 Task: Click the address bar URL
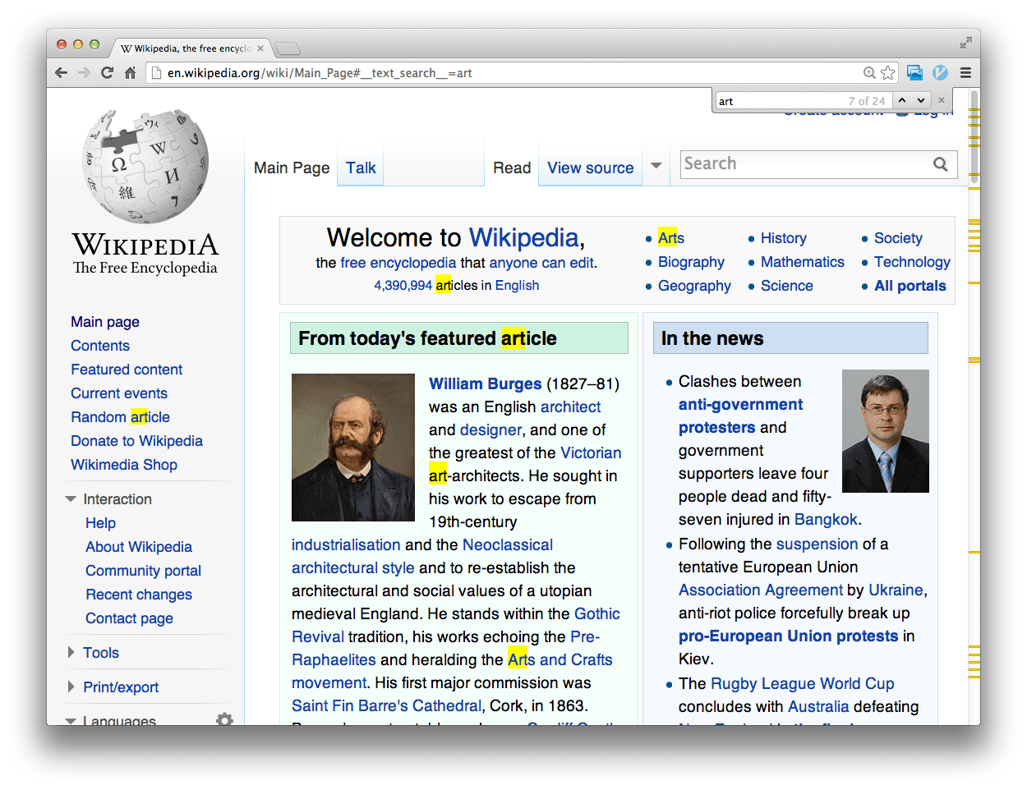(x=320, y=73)
